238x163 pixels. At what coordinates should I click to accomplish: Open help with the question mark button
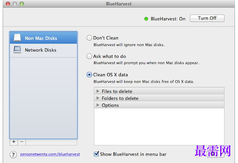click(x=13, y=154)
